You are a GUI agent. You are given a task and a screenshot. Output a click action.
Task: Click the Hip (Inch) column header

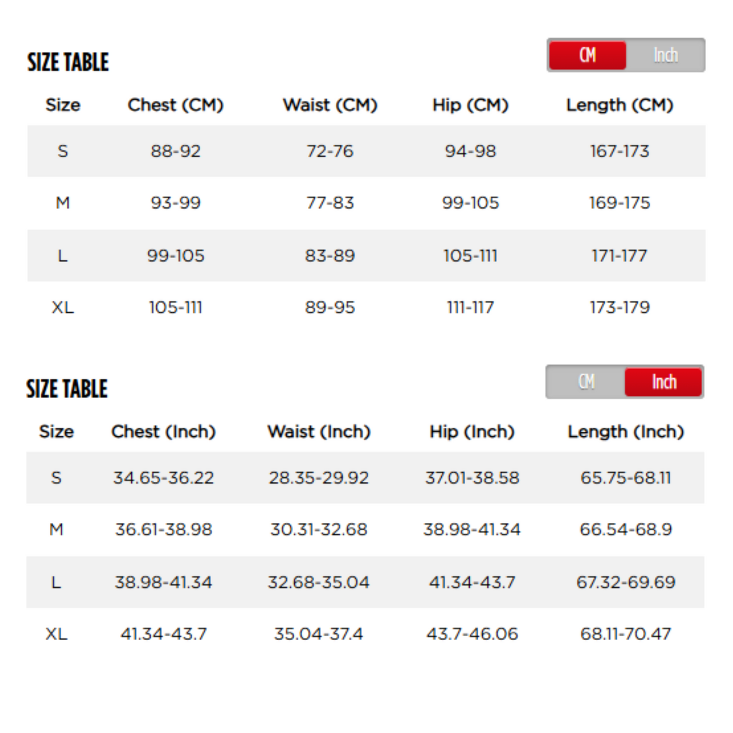coord(472,432)
